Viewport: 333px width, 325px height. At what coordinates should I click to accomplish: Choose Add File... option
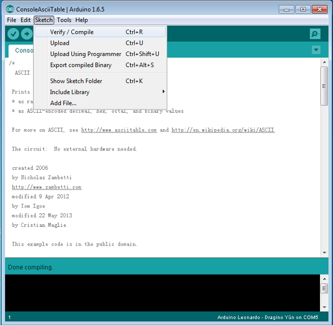[100, 103]
